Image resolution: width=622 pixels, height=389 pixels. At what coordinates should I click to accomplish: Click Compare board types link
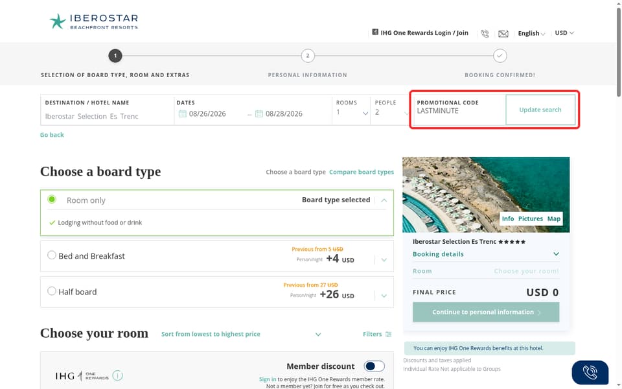[362, 172]
